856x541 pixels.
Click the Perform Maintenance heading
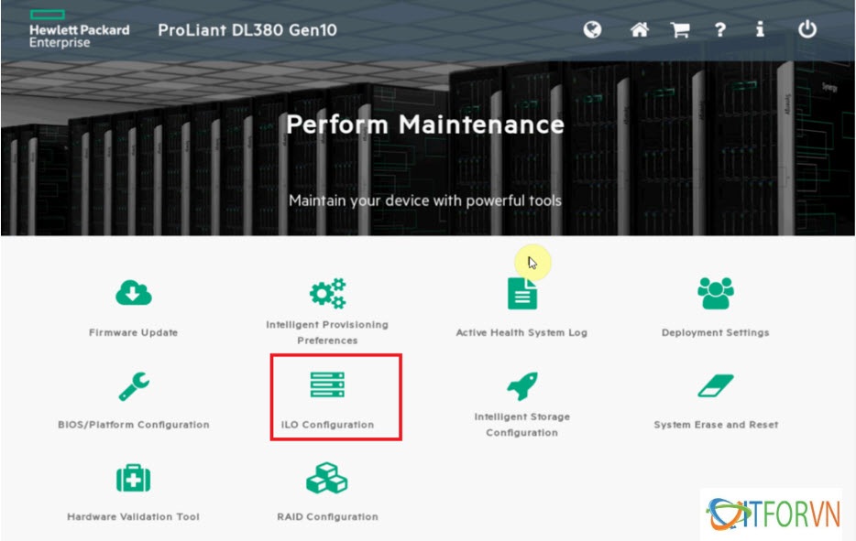click(425, 124)
